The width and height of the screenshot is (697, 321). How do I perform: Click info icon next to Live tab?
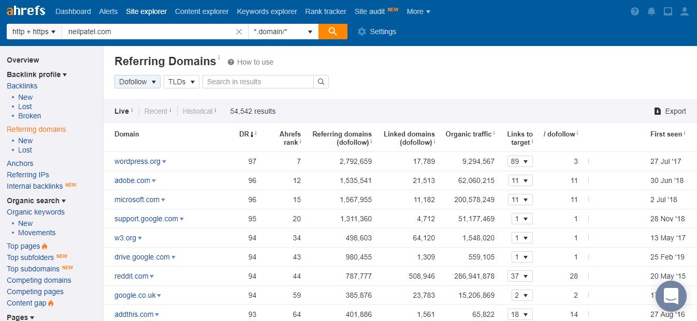pos(132,110)
